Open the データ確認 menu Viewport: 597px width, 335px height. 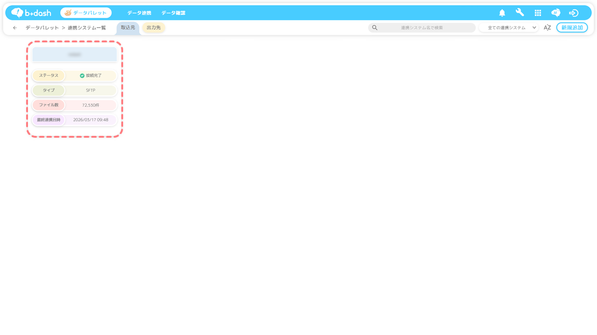(173, 13)
